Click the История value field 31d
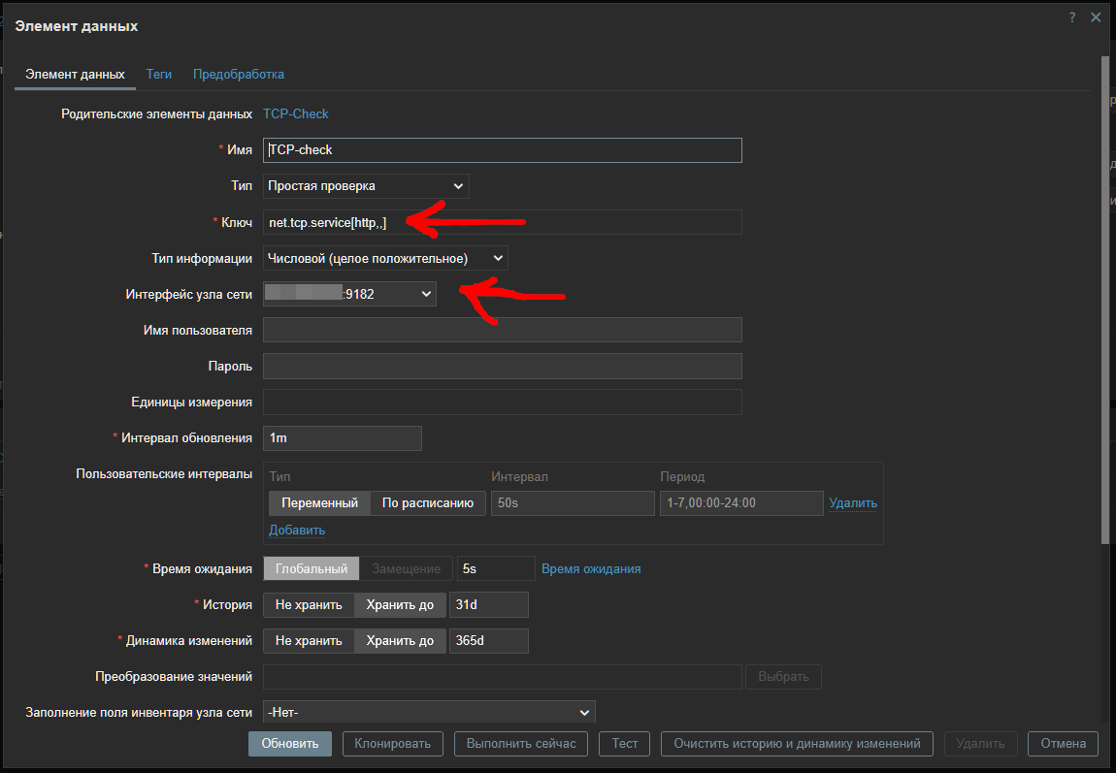This screenshot has width=1116, height=773. point(489,604)
